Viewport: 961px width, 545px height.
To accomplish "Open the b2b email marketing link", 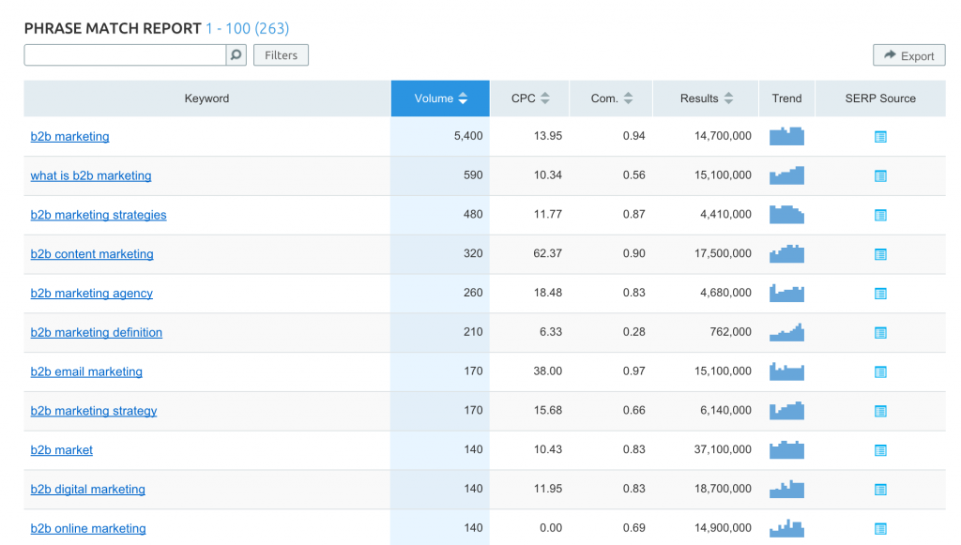I will 86,371.
